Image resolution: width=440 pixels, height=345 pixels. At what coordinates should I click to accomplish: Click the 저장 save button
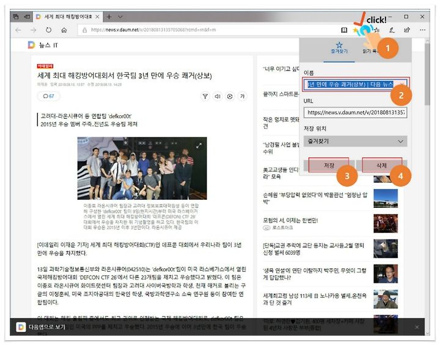(329, 165)
